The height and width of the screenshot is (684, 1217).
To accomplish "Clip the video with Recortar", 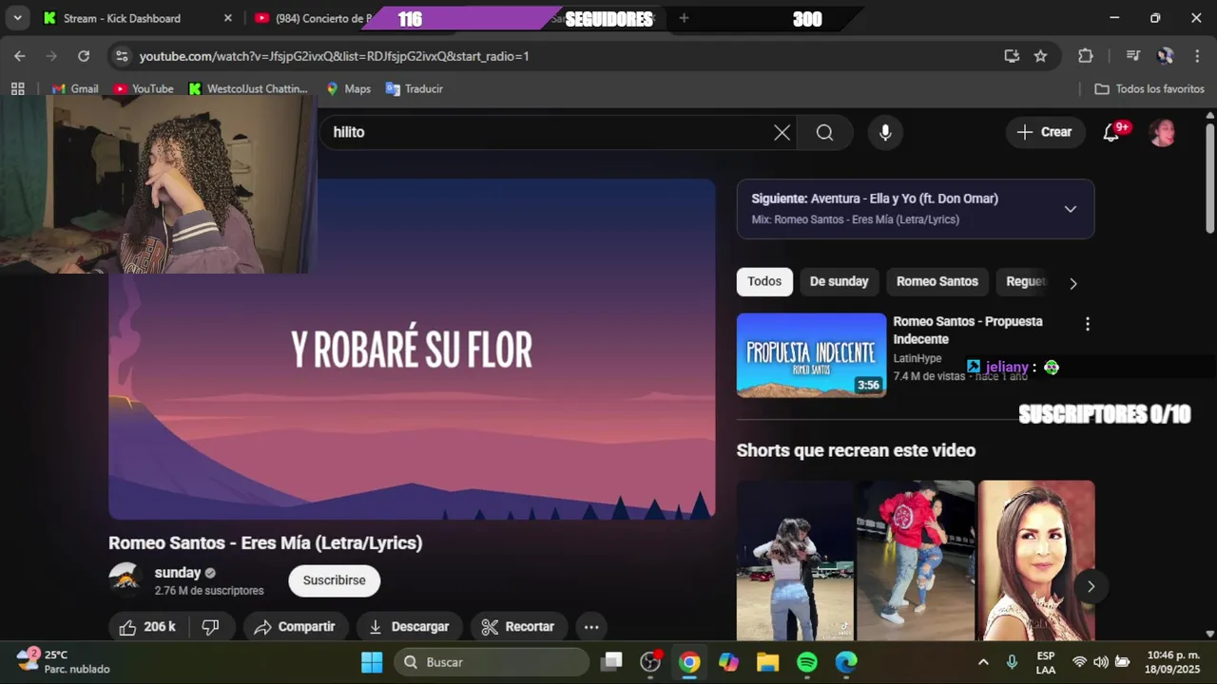I will [518, 627].
